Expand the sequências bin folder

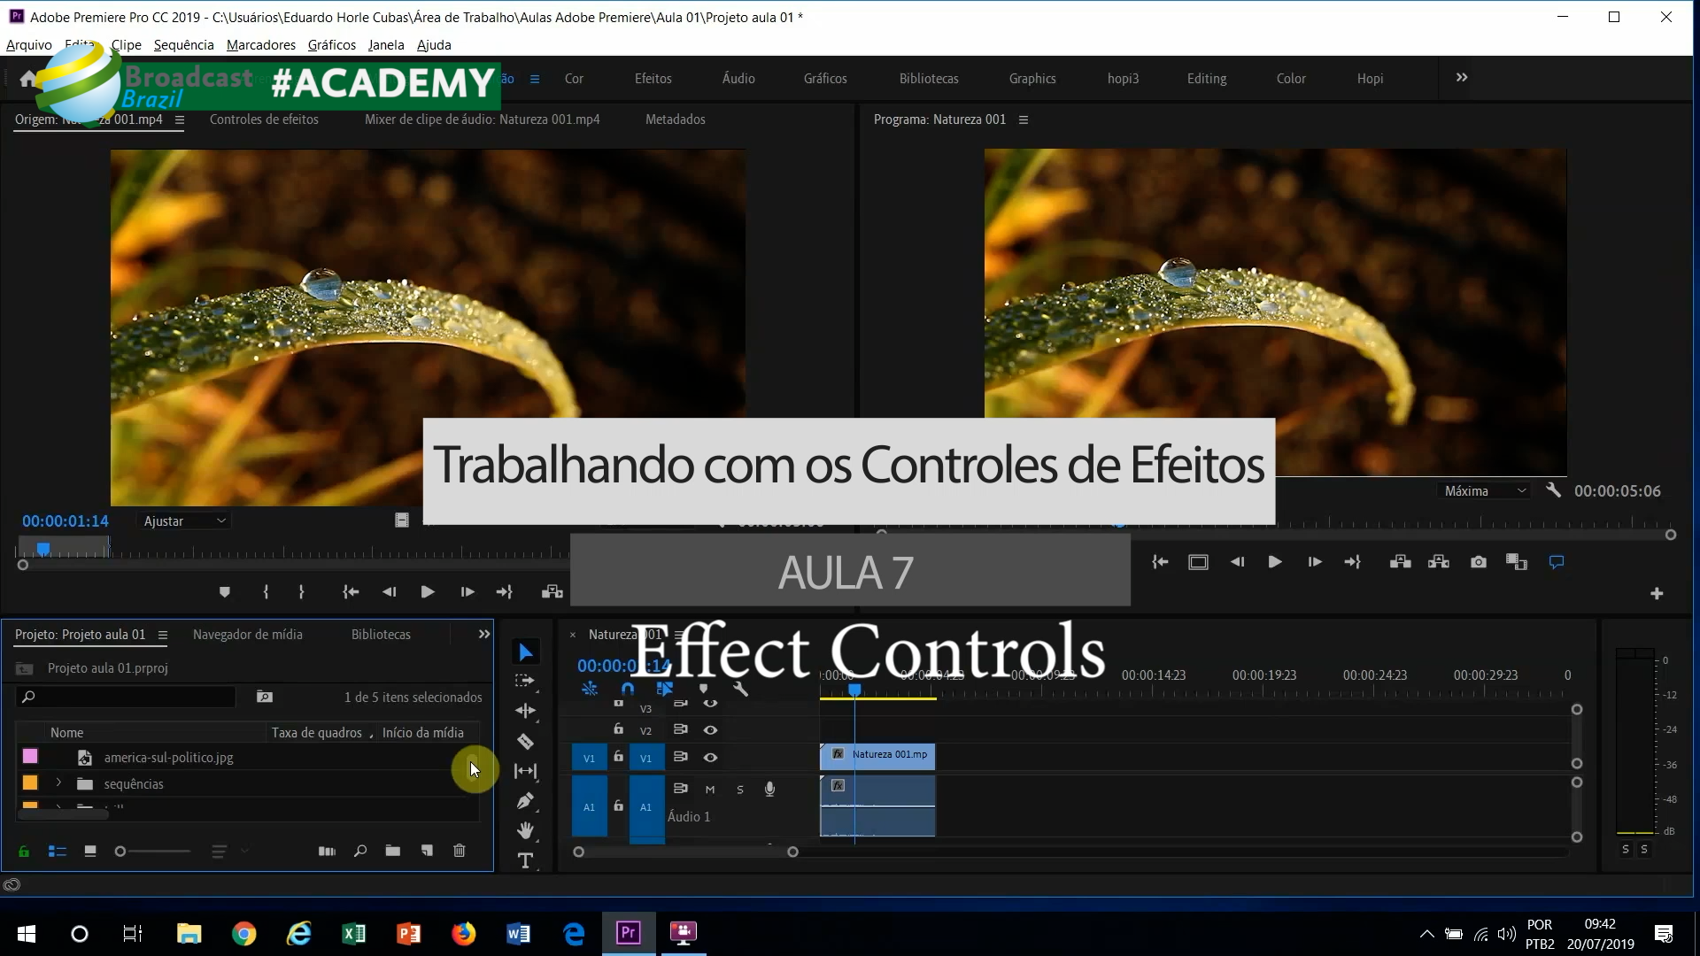point(58,783)
